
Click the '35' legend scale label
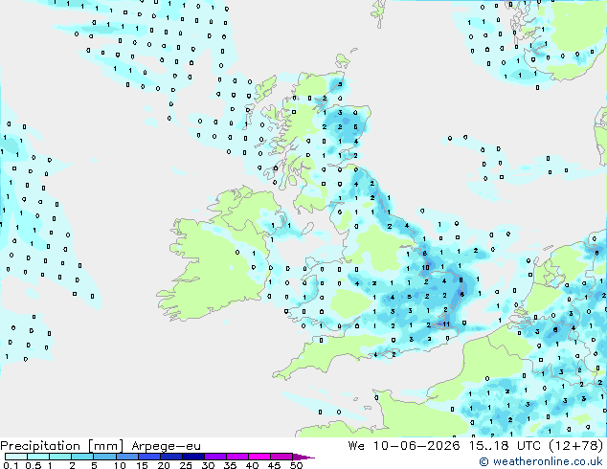230,465
